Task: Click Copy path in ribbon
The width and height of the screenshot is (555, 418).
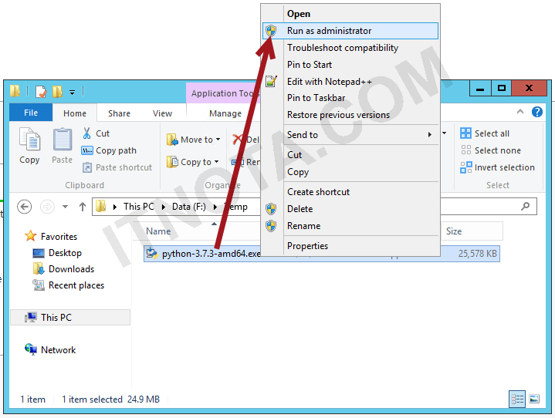Action: click(109, 150)
